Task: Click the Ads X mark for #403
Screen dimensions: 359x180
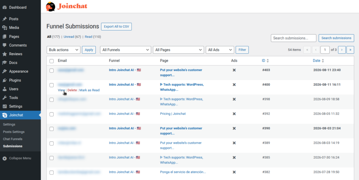Action: pos(234,70)
